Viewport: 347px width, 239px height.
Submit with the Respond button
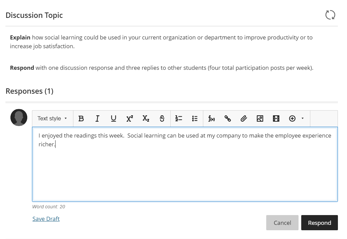(319, 222)
